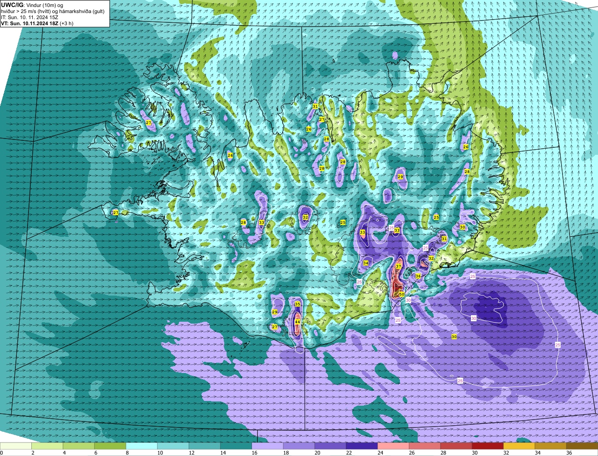
Task: Pick the 12–14 teal scale swatch
Action: (205, 446)
